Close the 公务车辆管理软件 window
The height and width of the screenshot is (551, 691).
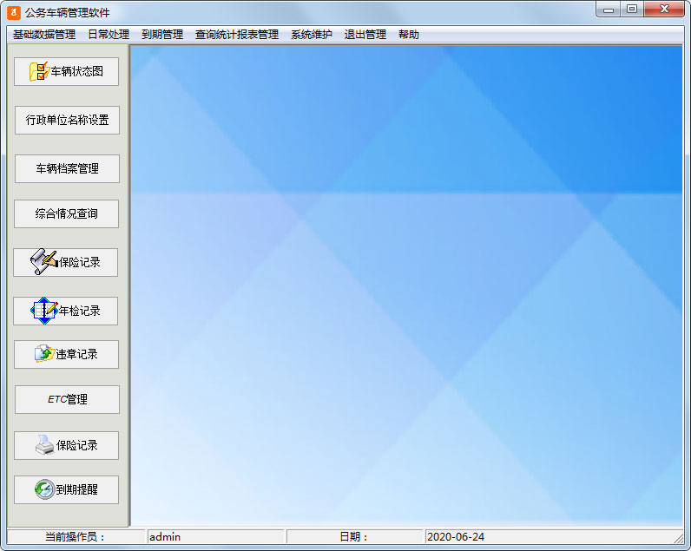coord(664,10)
